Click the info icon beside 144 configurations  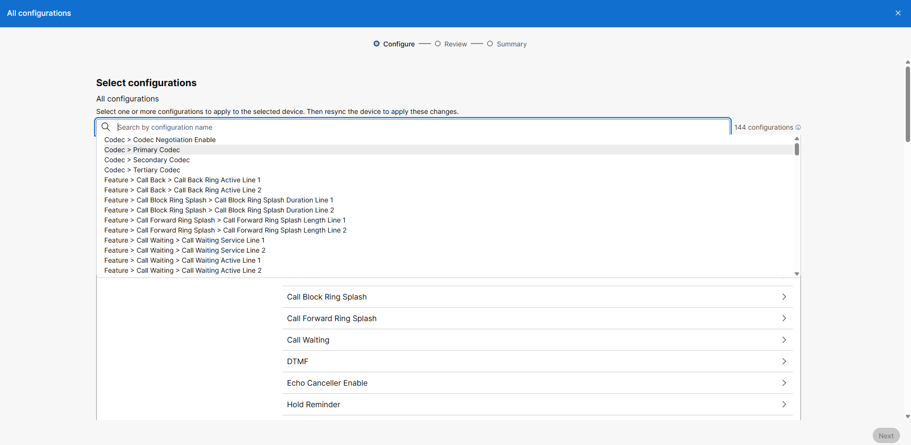click(x=798, y=127)
